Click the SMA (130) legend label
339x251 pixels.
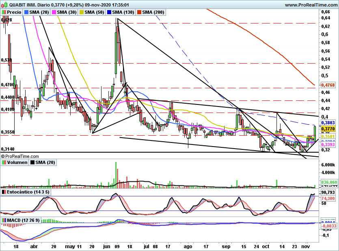[x=123, y=12]
